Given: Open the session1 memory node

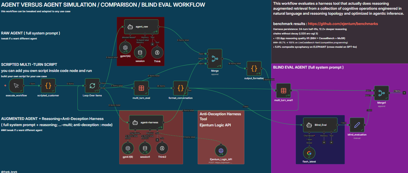Looking at the screenshot, I should (x=145, y=148).
